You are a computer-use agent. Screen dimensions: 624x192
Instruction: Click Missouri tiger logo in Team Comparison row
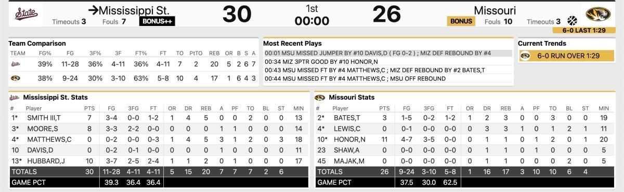(x=15, y=79)
